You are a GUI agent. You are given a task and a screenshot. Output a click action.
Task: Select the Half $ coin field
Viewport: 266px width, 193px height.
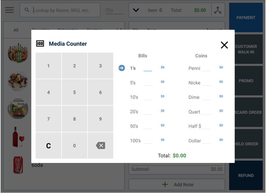206,126
